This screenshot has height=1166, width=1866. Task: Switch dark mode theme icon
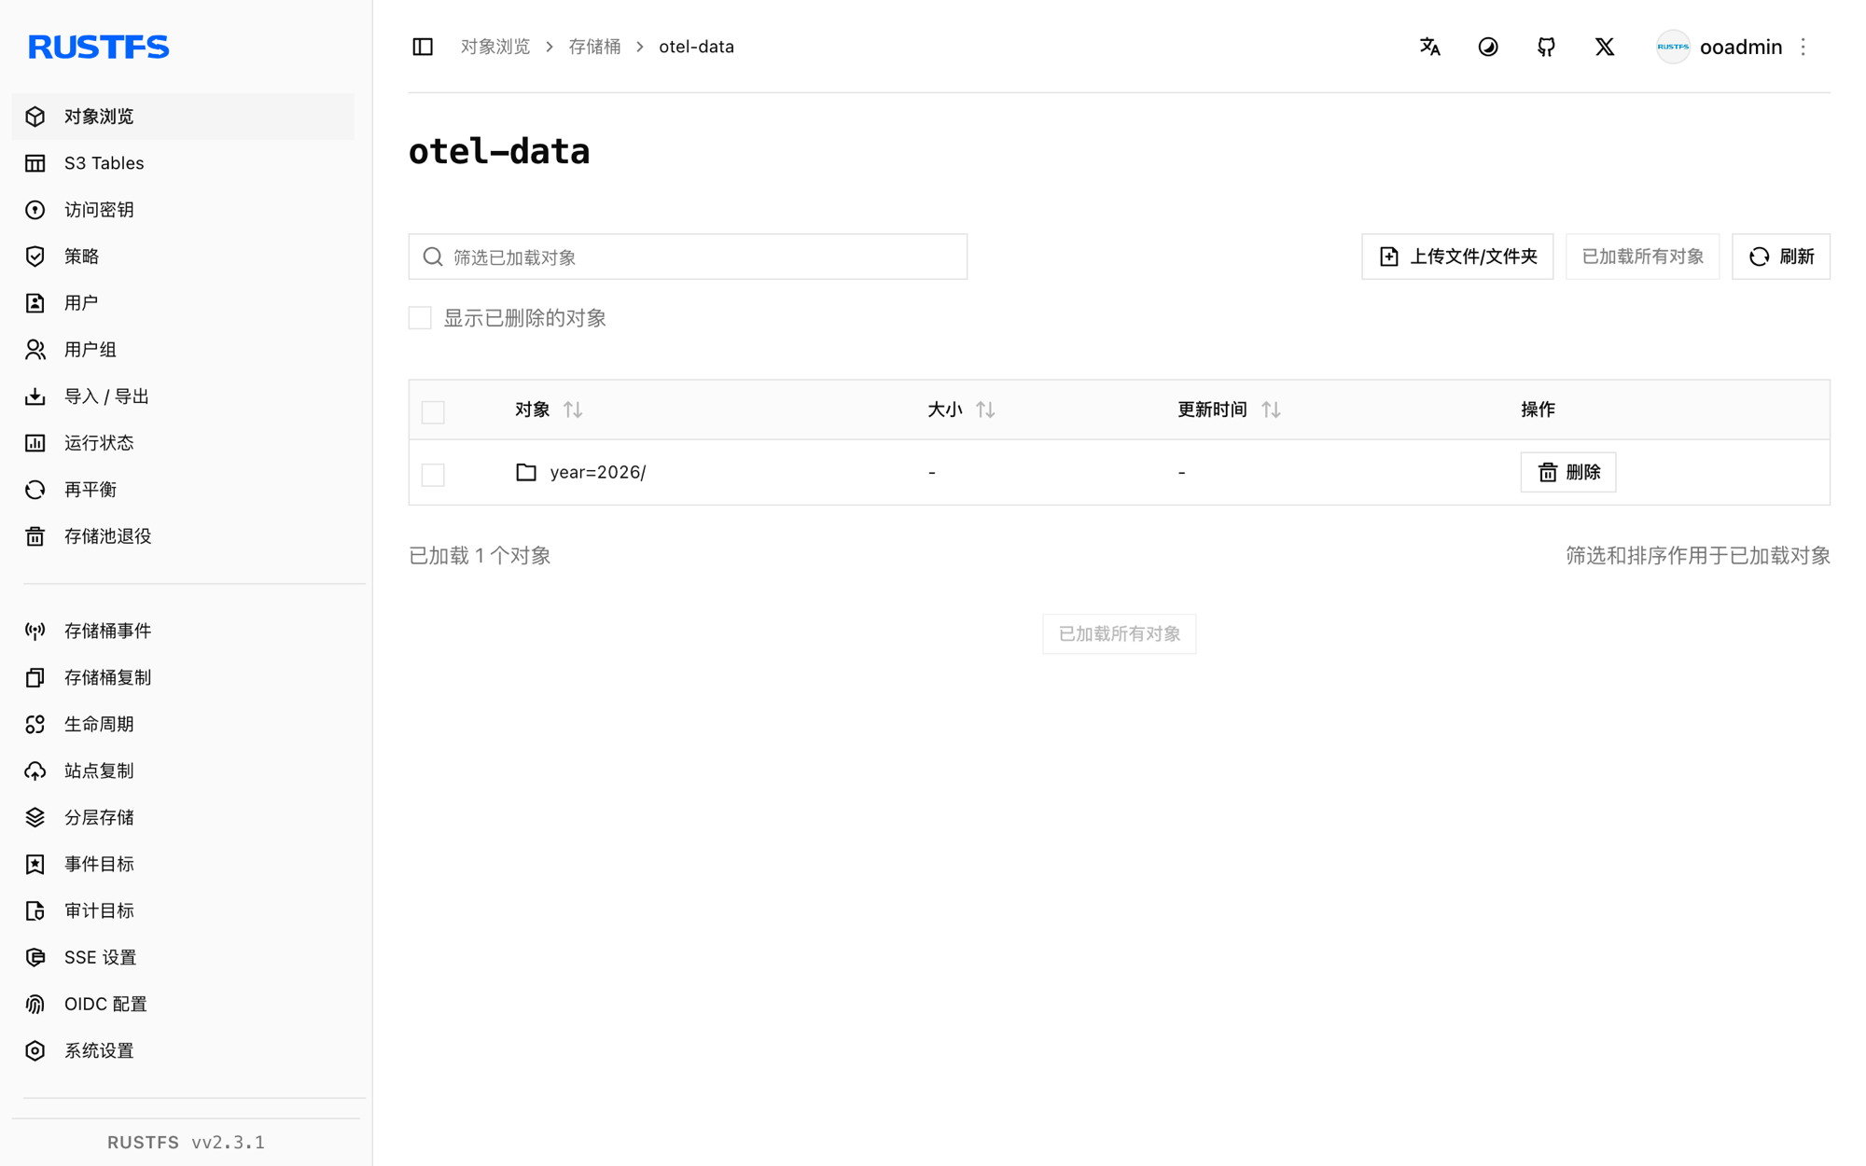[x=1488, y=47]
